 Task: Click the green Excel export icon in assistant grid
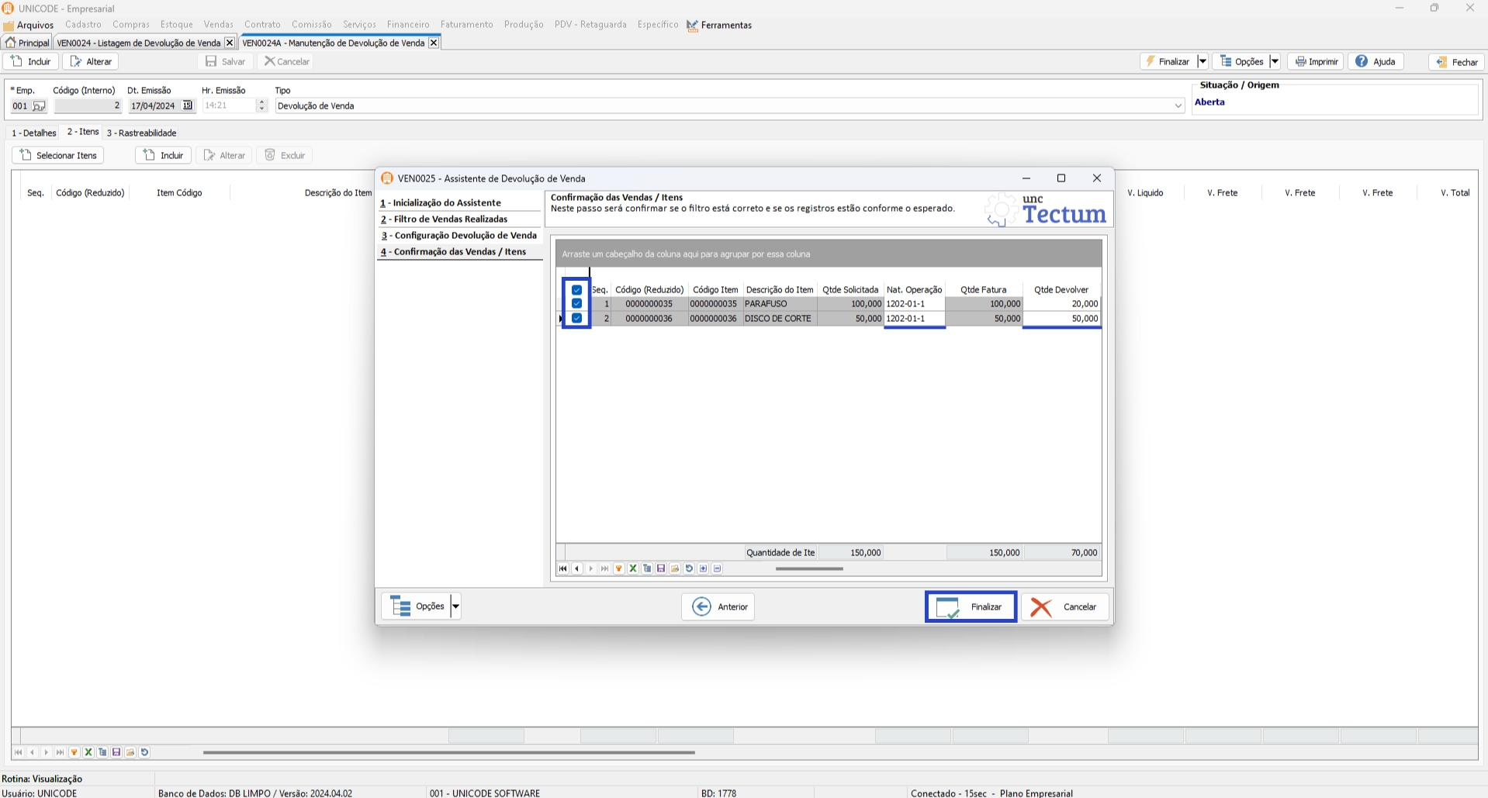click(x=633, y=568)
